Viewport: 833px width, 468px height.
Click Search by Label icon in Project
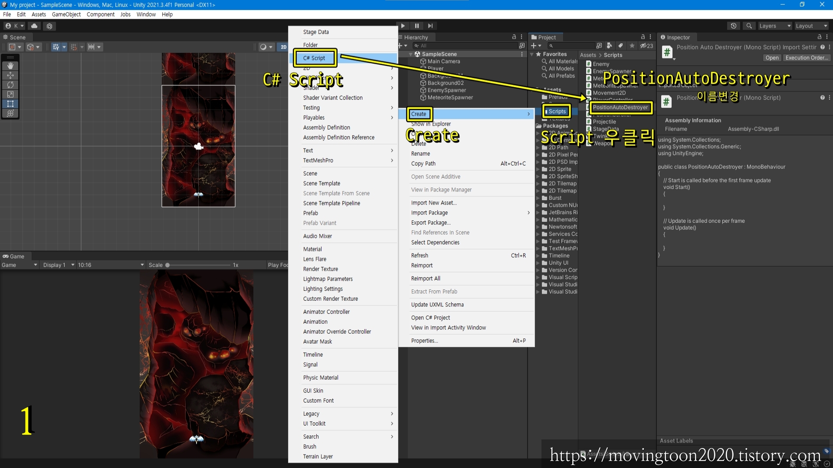coord(621,45)
